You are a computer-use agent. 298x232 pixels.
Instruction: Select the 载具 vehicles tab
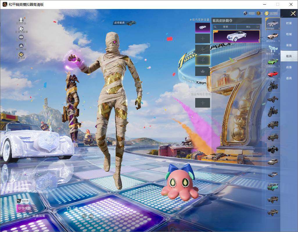click(x=289, y=56)
